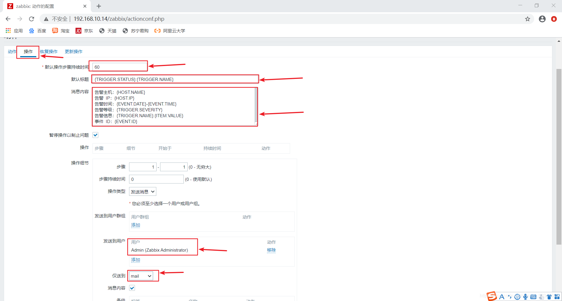The height and width of the screenshot is (301, 562).
Task: Open the Taobao bookmark
Action: point(61,31)
